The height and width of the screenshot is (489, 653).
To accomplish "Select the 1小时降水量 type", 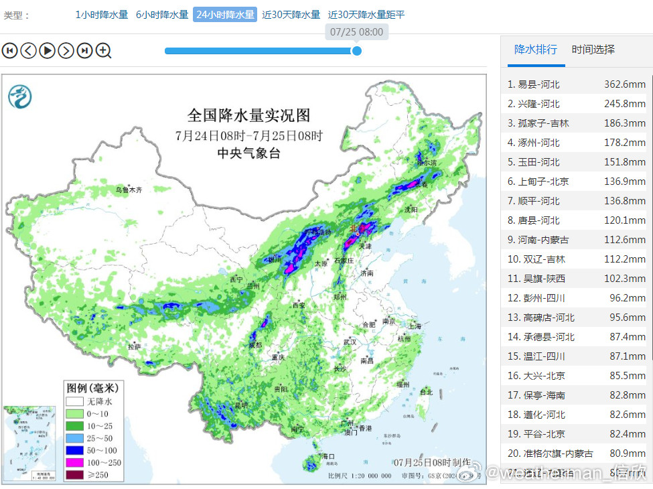I will coord(102,15).
